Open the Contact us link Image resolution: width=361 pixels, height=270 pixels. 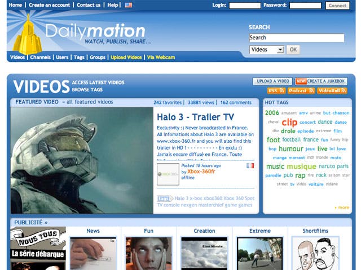point(89,5)
